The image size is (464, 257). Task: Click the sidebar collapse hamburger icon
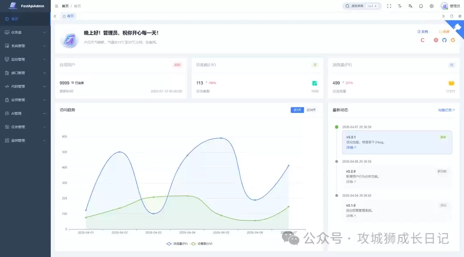[x=56, y=6]
